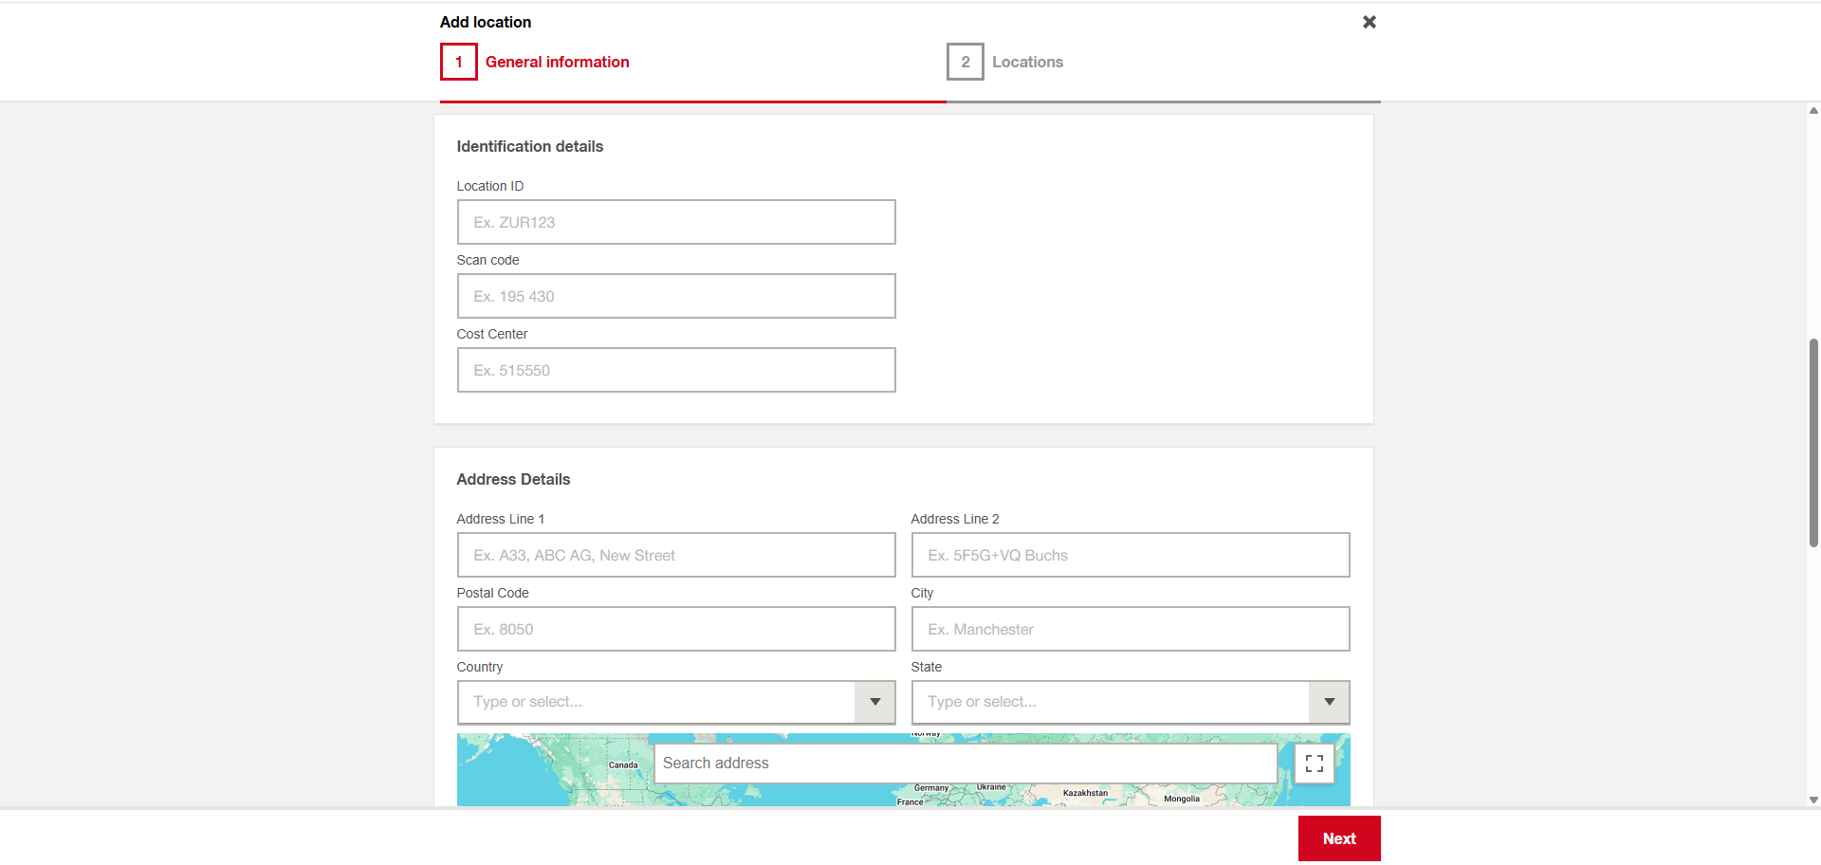Click the Country type or select field
Viewport: 1821px width, 865px height.
click(656, 703)
